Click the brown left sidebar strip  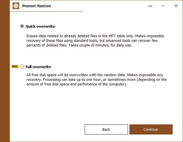tap(5, 71)
